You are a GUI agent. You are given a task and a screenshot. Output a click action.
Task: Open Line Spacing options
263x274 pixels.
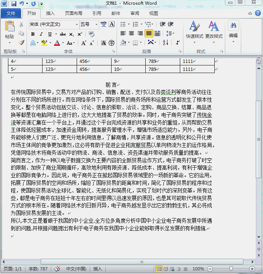(170, 33)
